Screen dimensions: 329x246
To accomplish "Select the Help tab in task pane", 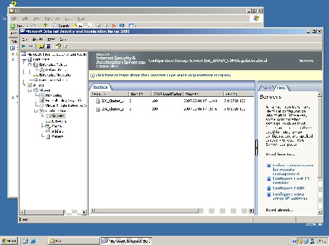I will point(281,88).
